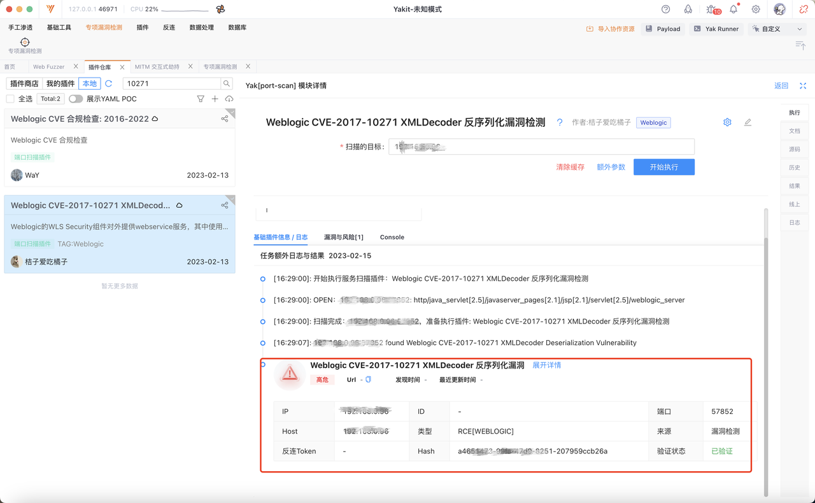Collapse the ribbon with the lines-and-arrow icon

tap(800, 45)
